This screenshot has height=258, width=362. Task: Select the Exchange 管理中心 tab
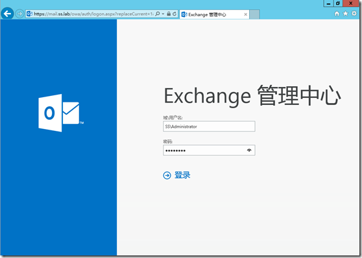[x=214, y=14]
